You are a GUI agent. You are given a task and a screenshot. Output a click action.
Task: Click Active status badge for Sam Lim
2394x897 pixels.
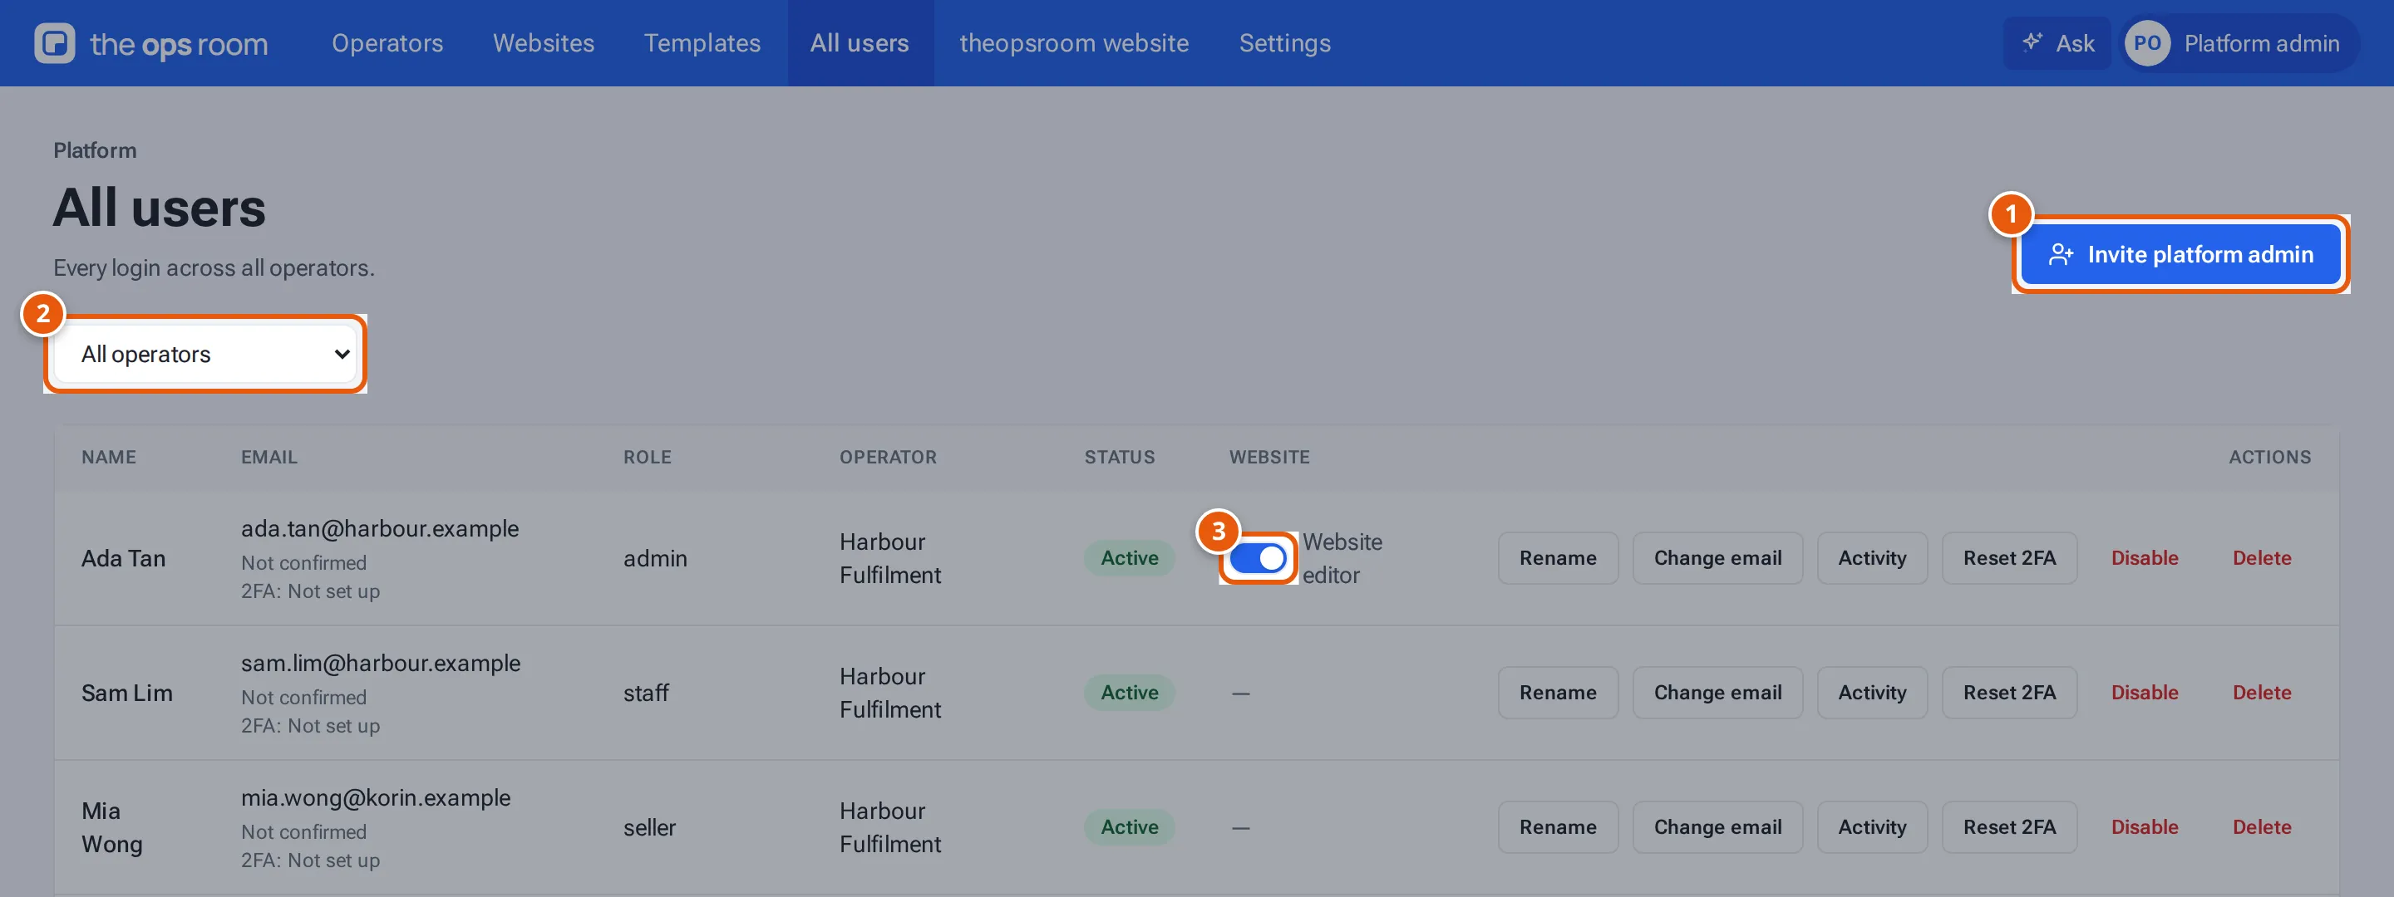(1129, 693)
